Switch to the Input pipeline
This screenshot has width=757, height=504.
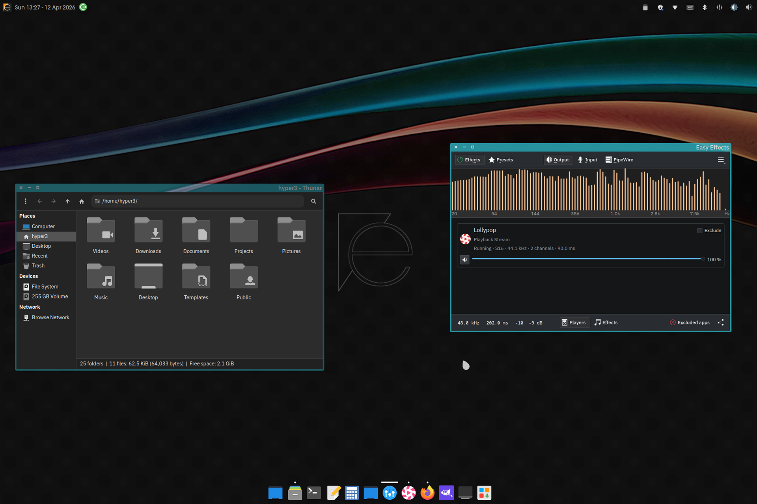[587, 160]
